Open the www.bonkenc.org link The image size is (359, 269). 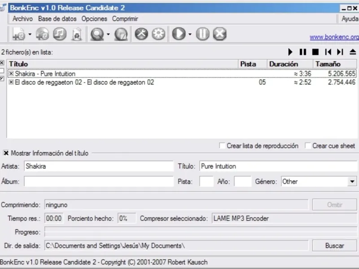click(334, 37)
